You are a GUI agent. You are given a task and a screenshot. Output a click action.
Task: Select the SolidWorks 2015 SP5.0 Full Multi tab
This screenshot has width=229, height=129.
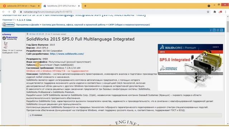tap(61, 6)
